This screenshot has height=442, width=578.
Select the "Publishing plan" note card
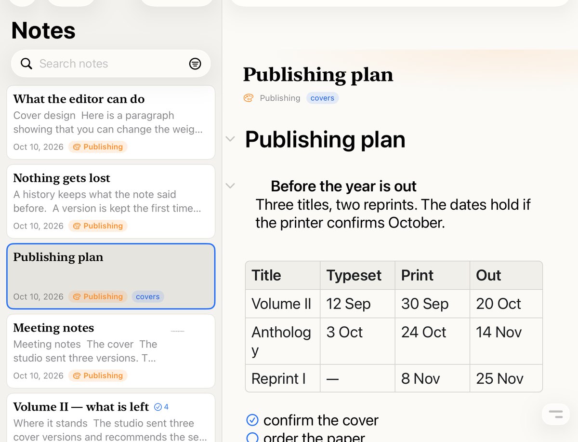click(x=111, y=276)
